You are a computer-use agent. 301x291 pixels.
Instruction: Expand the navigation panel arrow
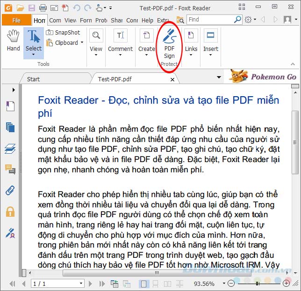point(14,90)
